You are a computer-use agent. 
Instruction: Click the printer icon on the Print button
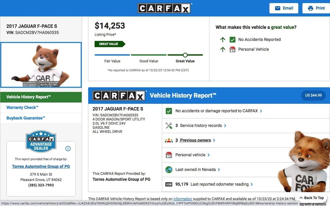pyautogui.click(x=310, y=8)
